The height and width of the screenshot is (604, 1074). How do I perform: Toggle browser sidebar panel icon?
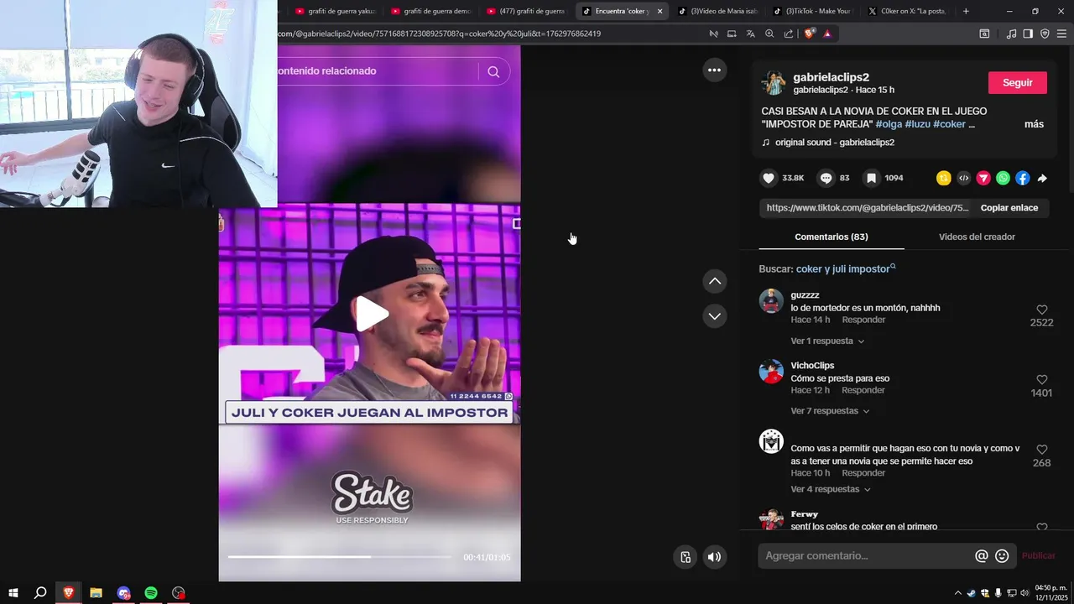coord(1028,34)
